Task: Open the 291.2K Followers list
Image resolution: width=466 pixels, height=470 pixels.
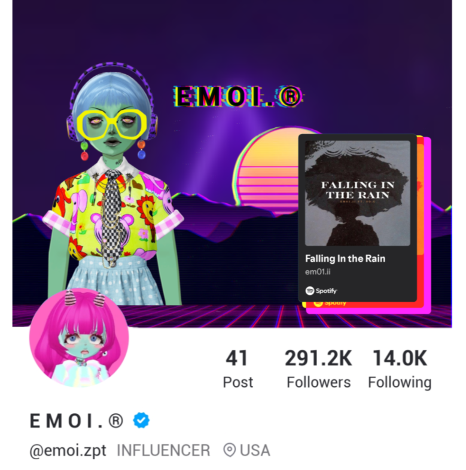Action: click(x=318, y=369)
